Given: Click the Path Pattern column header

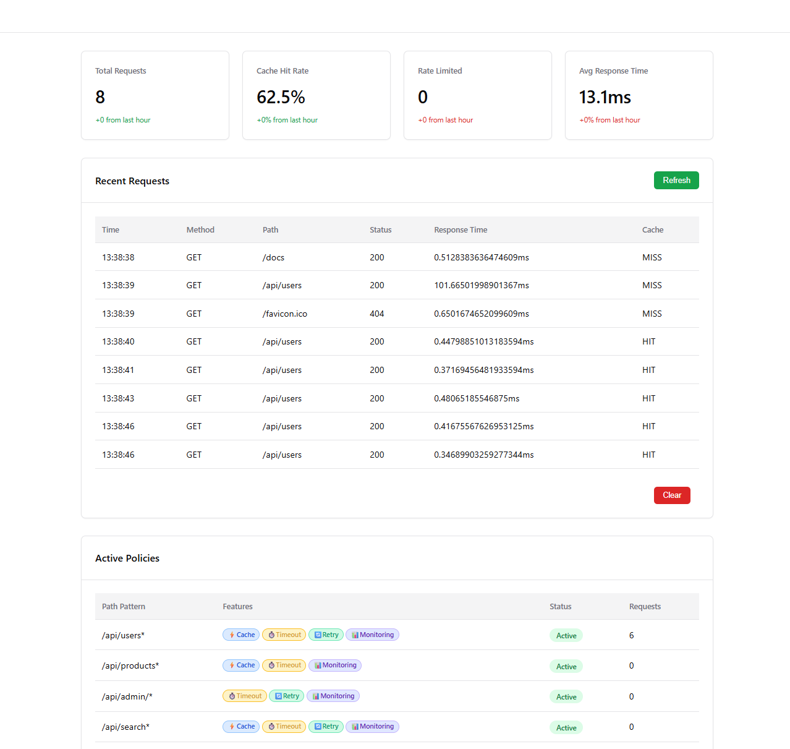Looking at the screenshot, I should click(x=124, y=606).
